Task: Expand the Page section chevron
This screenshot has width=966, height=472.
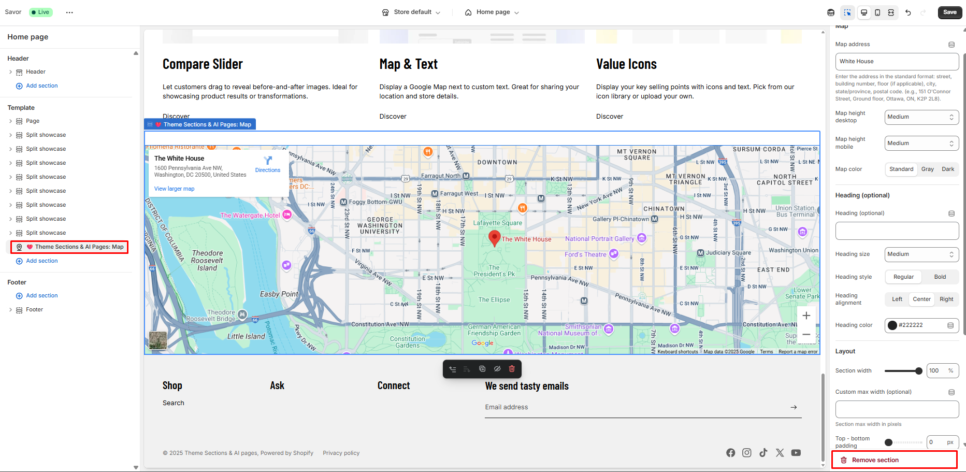Action: click(10, 121)
